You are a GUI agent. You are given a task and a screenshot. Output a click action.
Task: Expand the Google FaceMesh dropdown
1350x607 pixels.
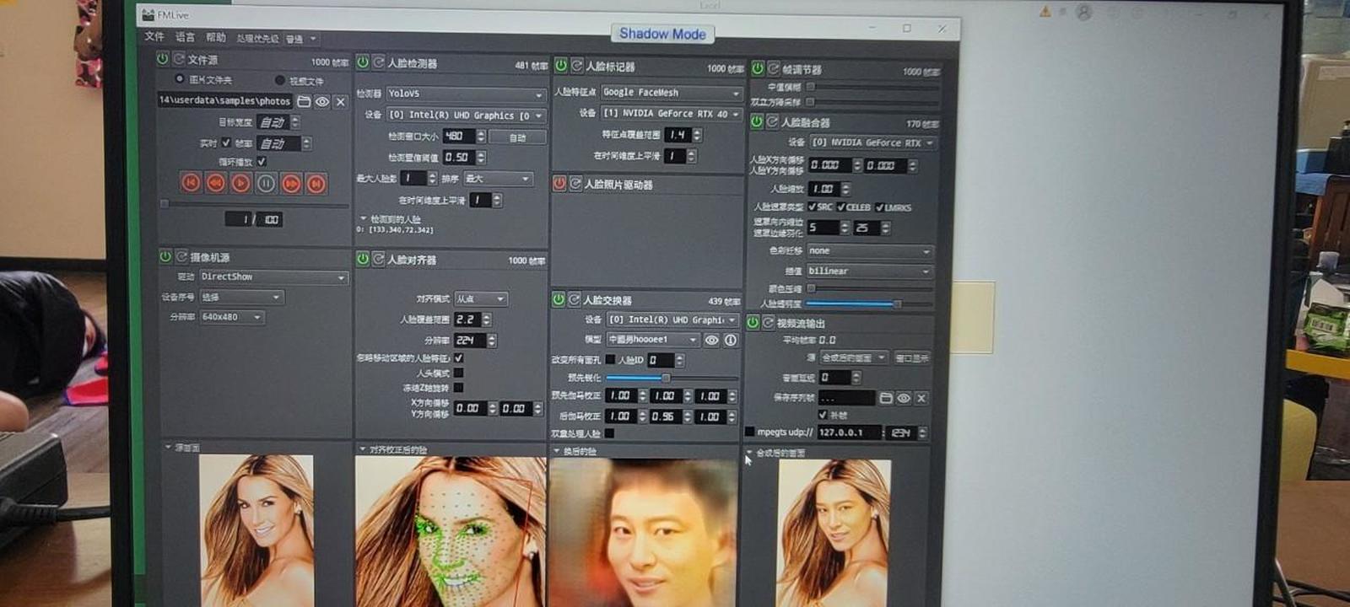pos(671,93)
